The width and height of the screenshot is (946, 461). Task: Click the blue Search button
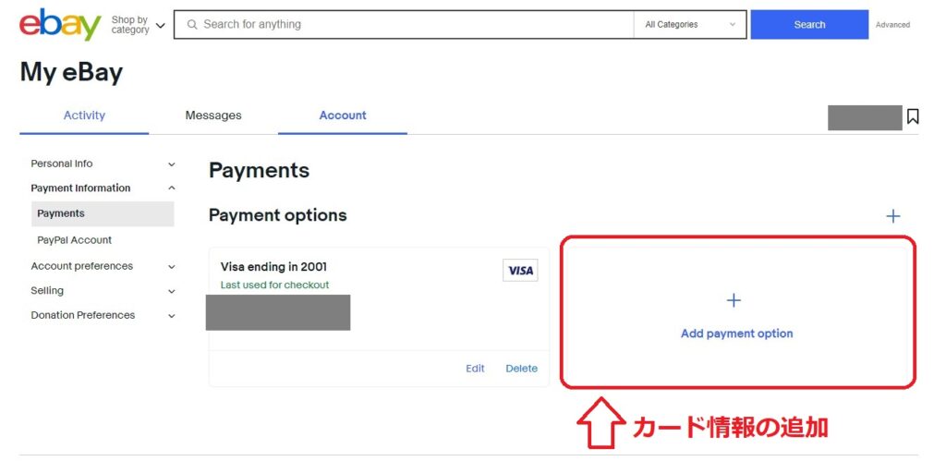[x=809, y=25]
